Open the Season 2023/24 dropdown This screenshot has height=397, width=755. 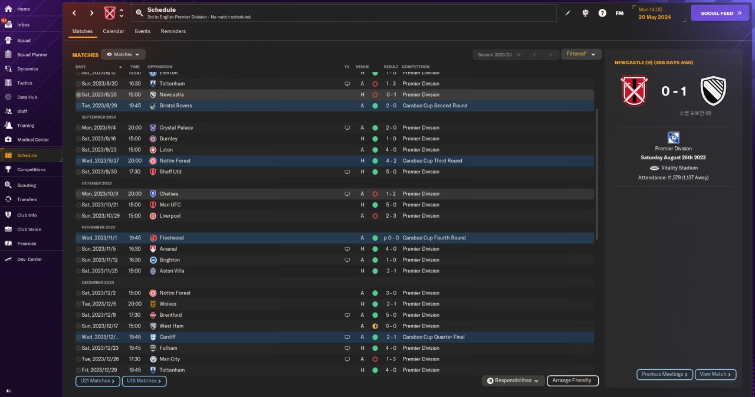pyautogui.click(x=499, y=54)
